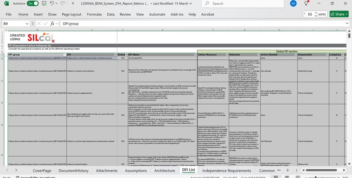Click the more sheets ellipsis button

point(279,170)
